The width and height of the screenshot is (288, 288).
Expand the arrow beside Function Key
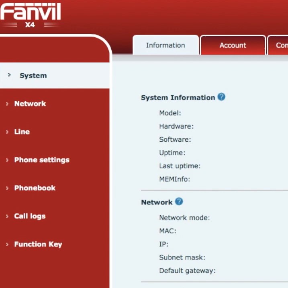pos(7,244)
